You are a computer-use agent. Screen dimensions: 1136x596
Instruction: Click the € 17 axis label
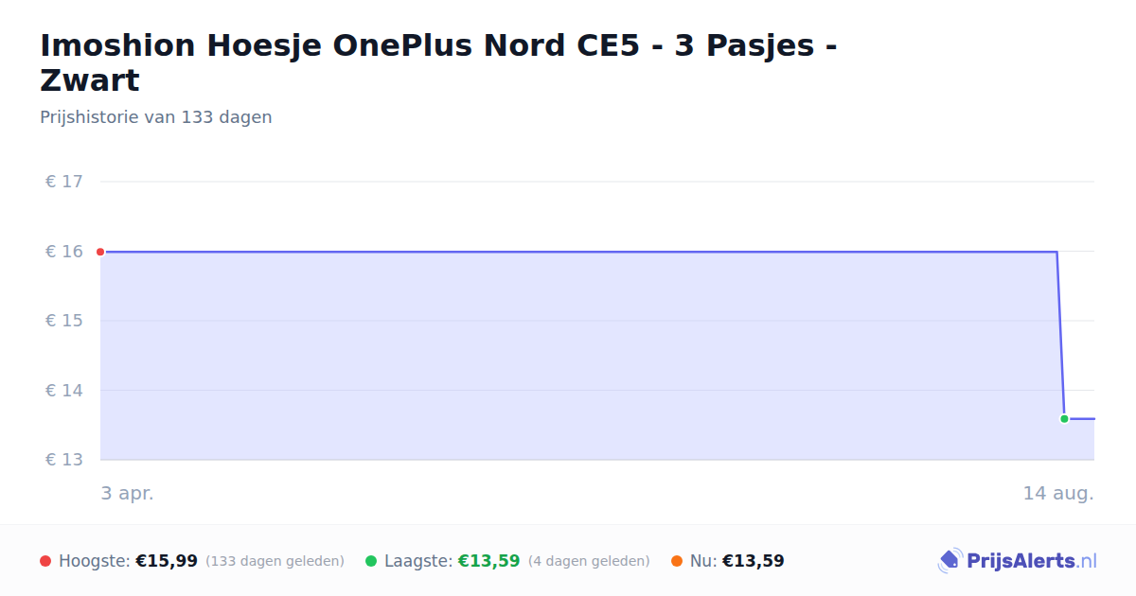tap(64, 182)
